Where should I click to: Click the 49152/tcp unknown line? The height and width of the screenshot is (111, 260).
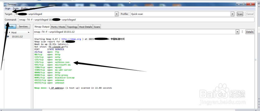coord(49,80)
